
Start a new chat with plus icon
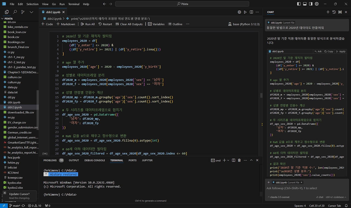tap(328, 12)
